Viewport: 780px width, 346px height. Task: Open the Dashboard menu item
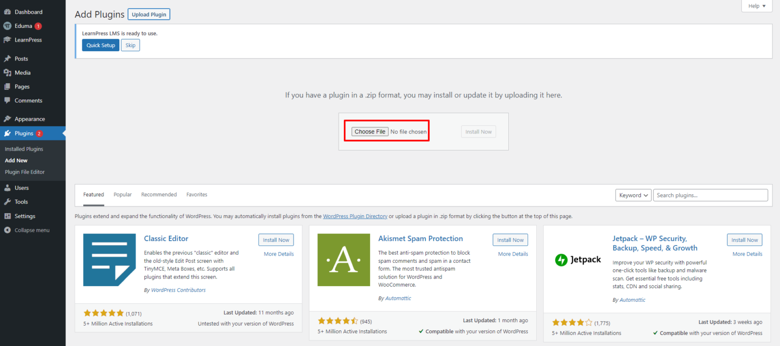[32, 12]
